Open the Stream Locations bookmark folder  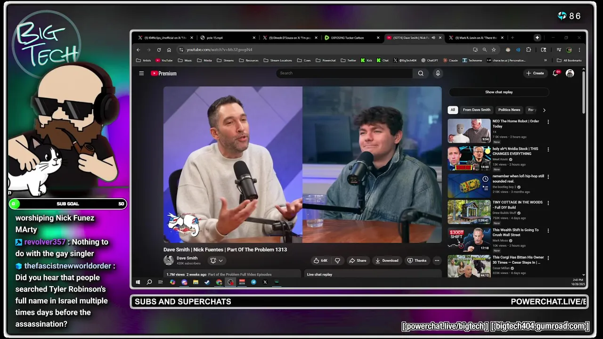point(278,60)
